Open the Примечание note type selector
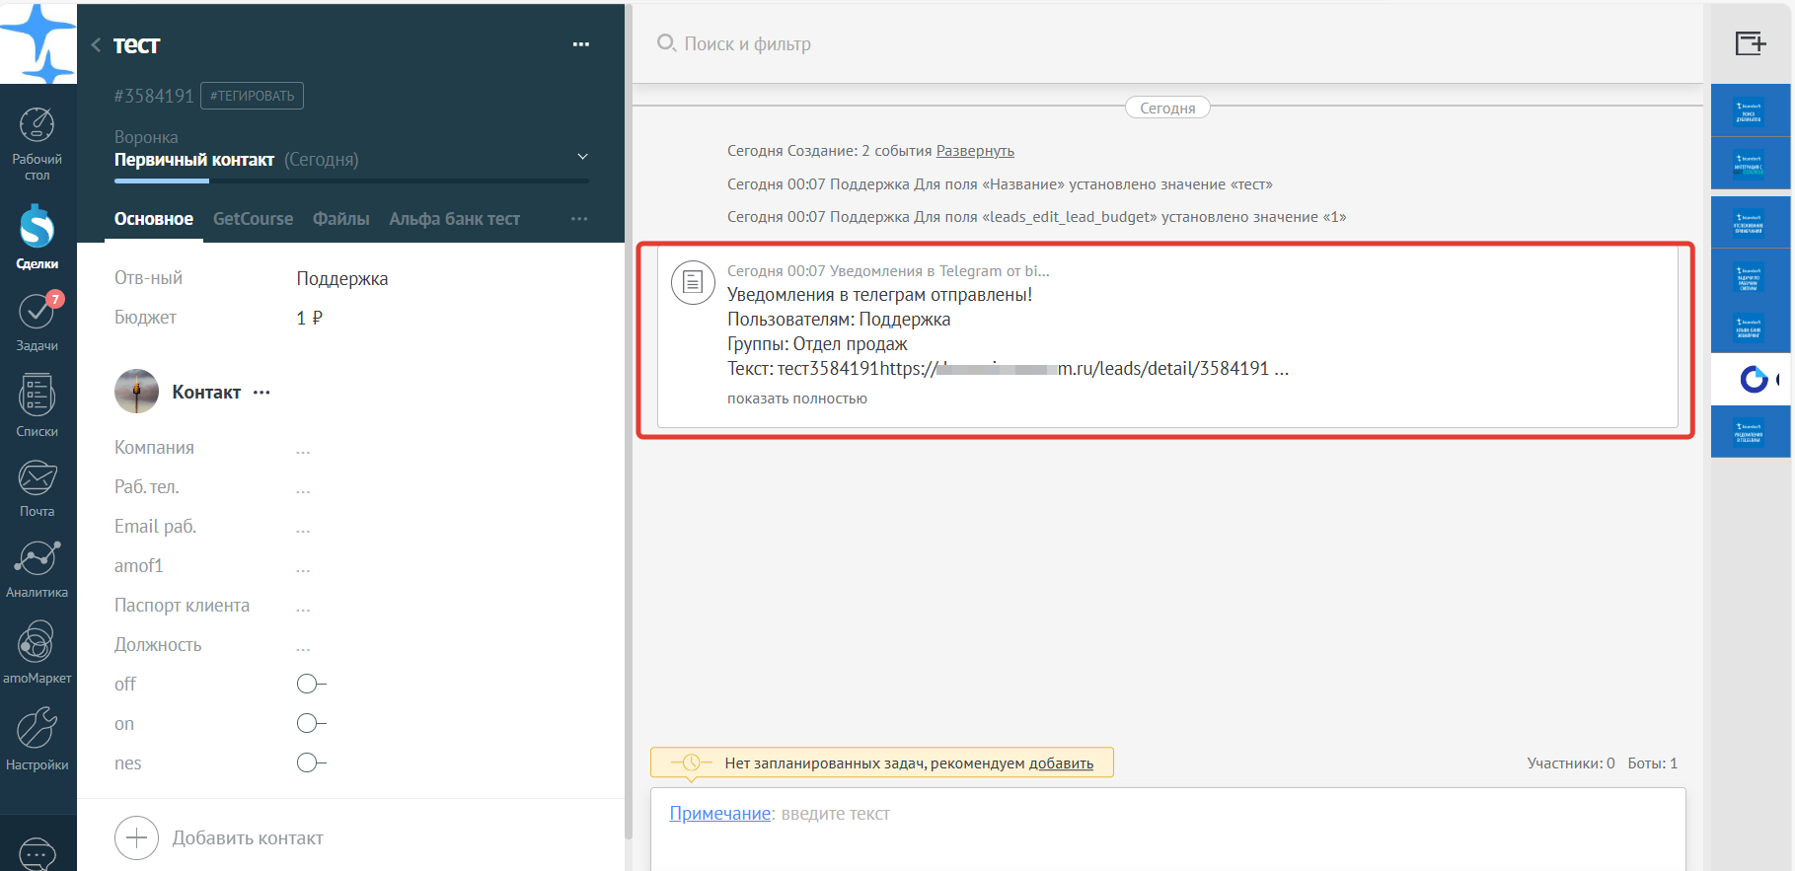The height and width of the screenshot is (871, 1795). coord(720,814)
